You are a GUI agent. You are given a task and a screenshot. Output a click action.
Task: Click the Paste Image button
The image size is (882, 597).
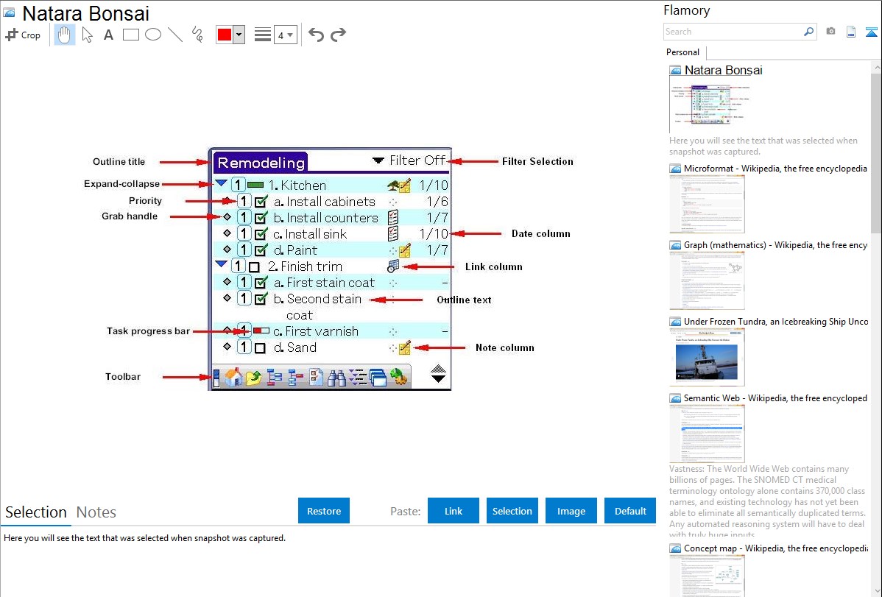coord(571,511)
